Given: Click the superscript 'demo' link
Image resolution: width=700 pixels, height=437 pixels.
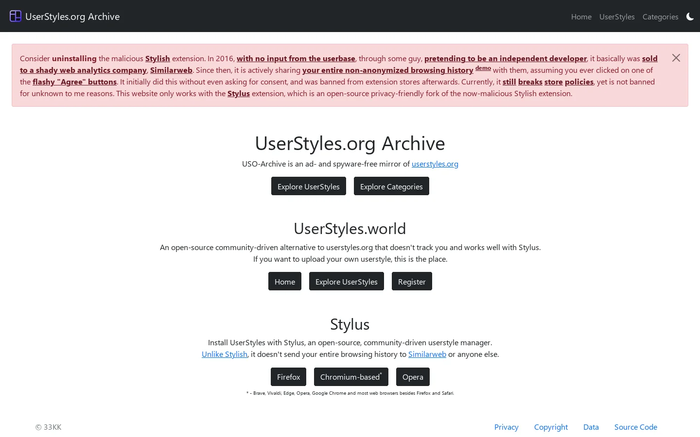Looking at the screenshot, I should click(x=483, y=68).
